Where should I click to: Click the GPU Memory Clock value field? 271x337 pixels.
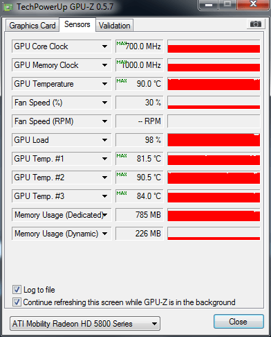tap(140, 65)
